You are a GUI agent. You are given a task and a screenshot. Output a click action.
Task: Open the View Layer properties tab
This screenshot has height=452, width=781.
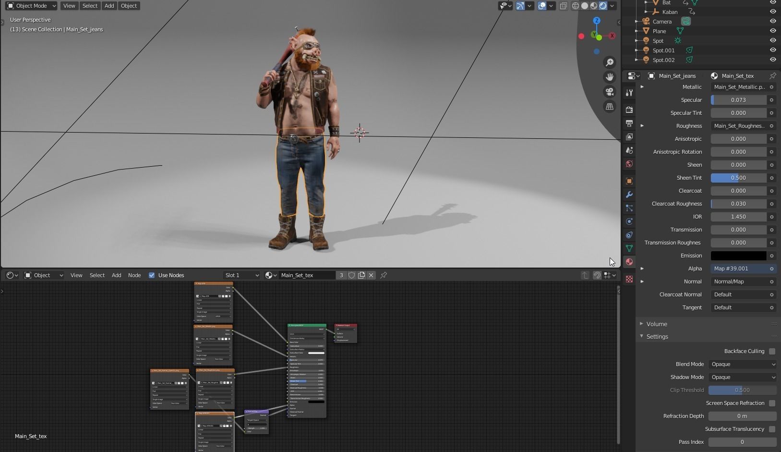629,137
